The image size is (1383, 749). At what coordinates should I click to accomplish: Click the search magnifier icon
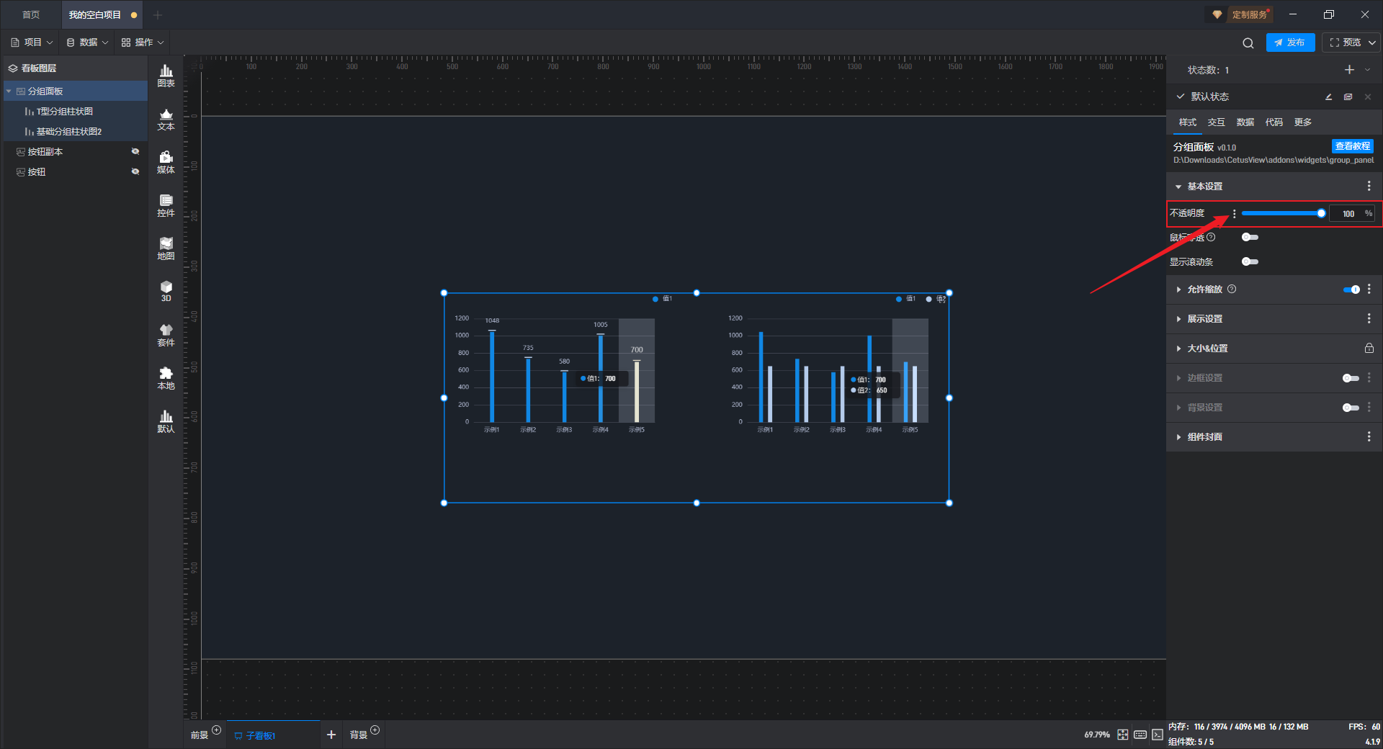coord(1248,43)
